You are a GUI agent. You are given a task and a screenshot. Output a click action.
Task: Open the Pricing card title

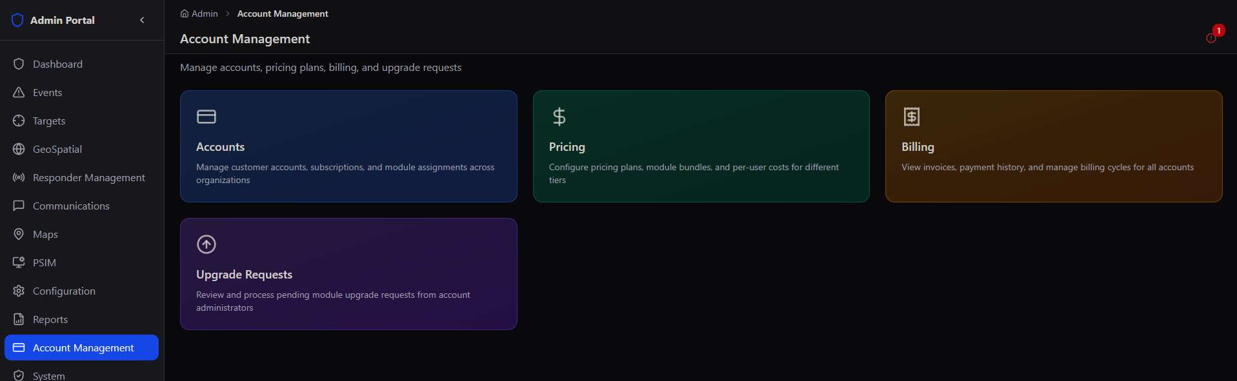pyautogui.click(x=567, y=147)
